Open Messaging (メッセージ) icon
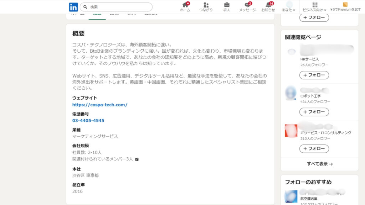365x205 pixels. click(x=247, y=5)
